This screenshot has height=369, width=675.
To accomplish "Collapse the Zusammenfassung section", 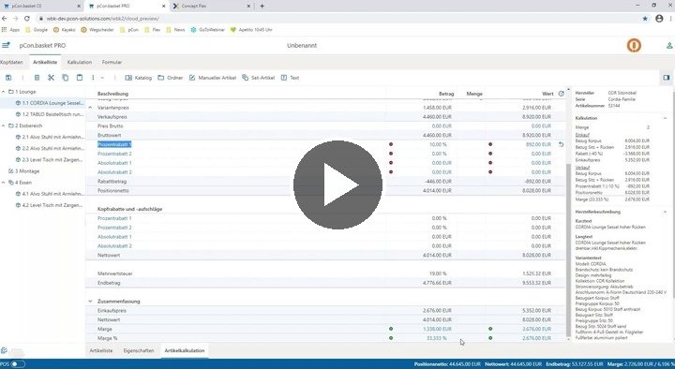I will click(90, 302).
